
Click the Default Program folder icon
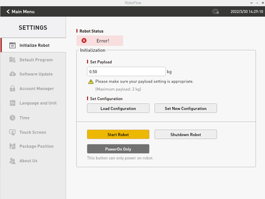[x=12, y=60]
